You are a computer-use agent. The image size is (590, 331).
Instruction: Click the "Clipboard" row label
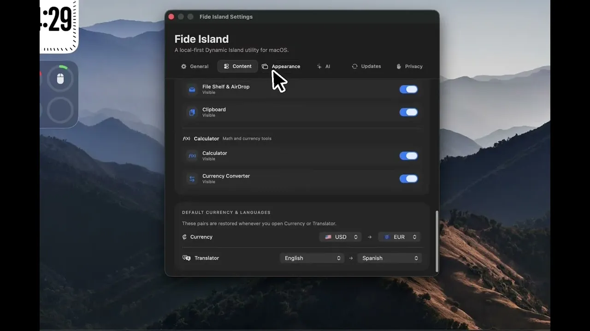214,109
